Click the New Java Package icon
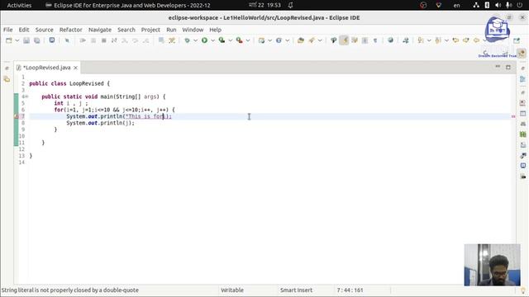 pyautogui.click(x=261, y=40)
